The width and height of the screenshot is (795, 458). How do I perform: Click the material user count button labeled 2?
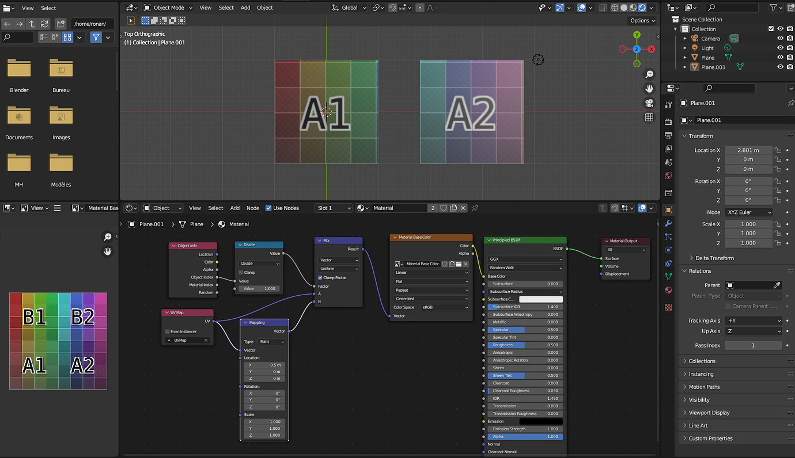pyautogui.click(x=433, y=208)
